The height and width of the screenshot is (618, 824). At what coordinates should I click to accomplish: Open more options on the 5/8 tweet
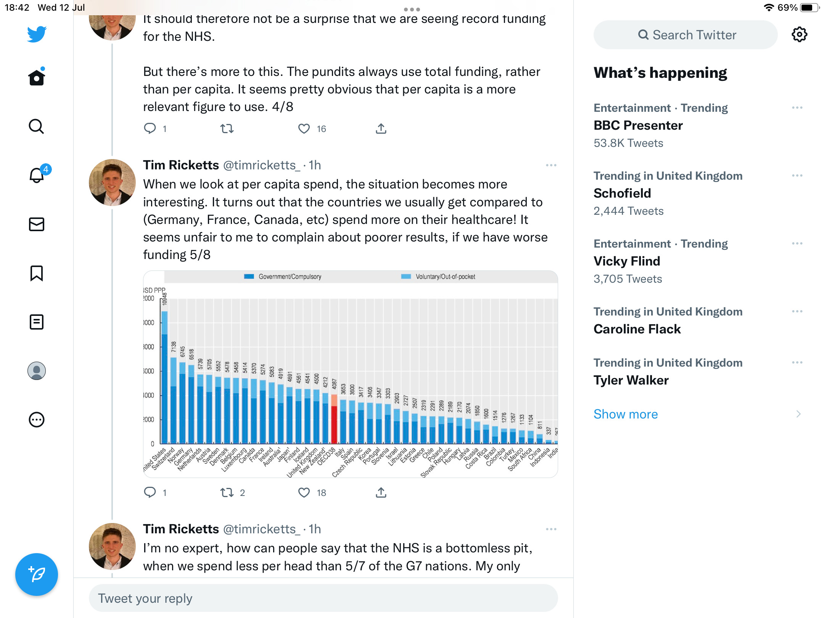551,165
